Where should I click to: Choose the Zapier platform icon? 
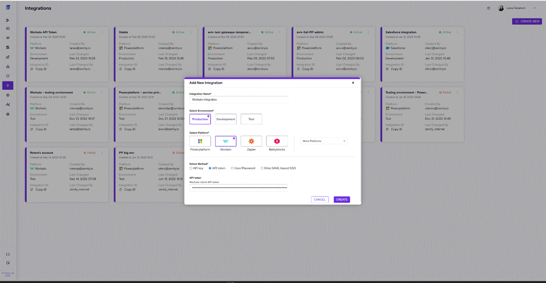[251, 141]
